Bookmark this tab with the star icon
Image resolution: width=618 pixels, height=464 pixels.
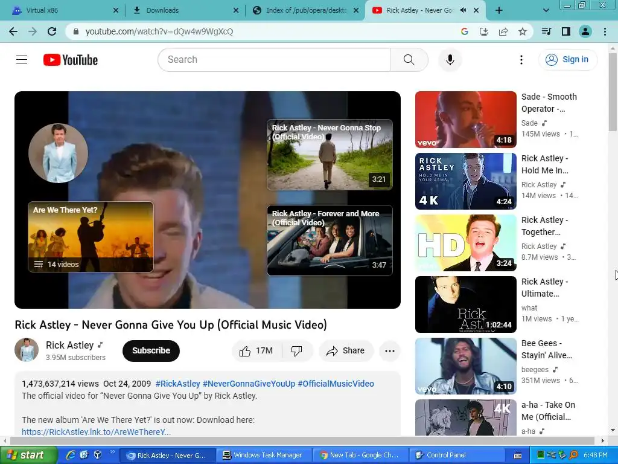pyautogui.click(x=523, y=31)
